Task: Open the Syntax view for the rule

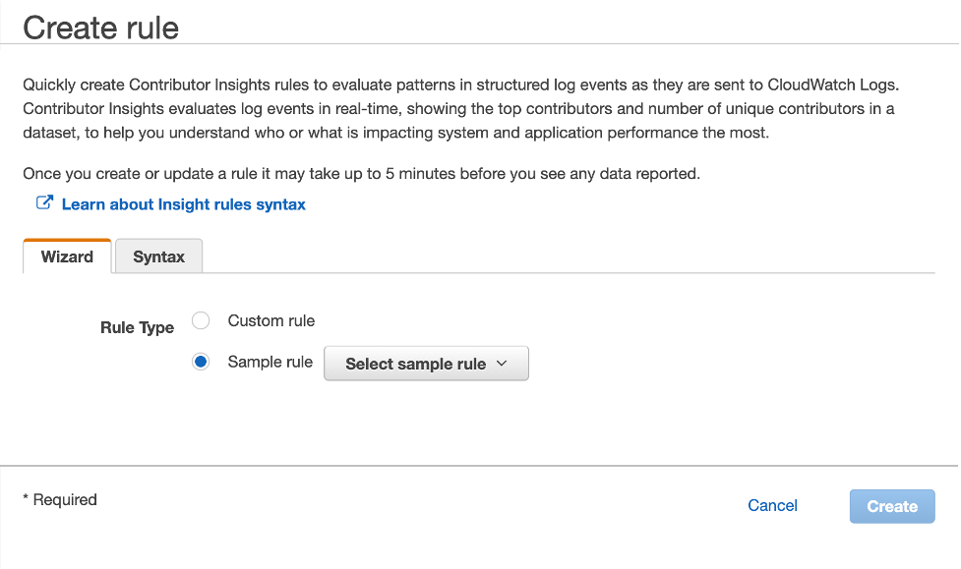Action: [157, 256]
